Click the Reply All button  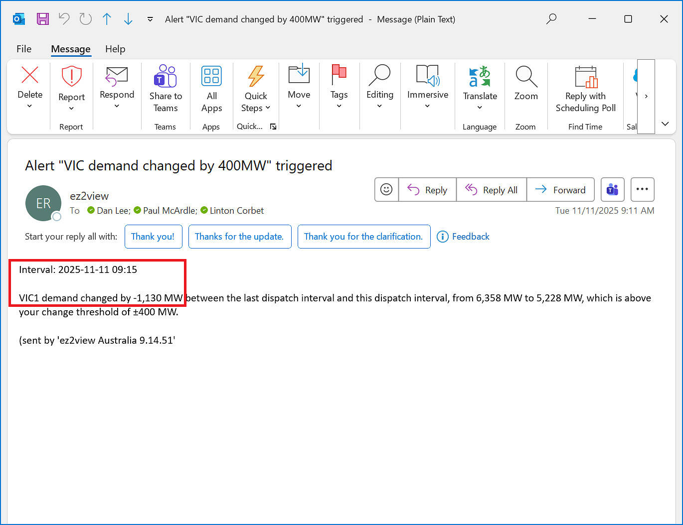[492, 190]
